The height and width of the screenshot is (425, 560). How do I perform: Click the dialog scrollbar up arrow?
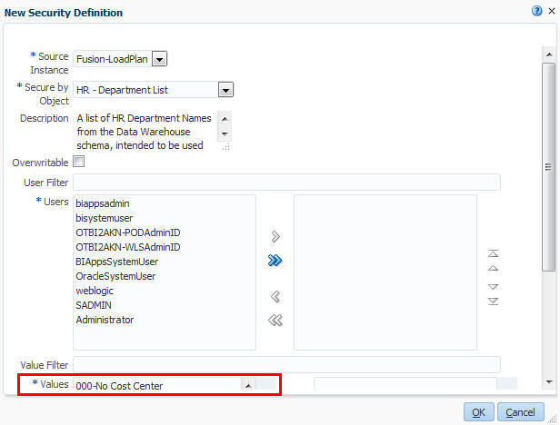tap(549, 54)
